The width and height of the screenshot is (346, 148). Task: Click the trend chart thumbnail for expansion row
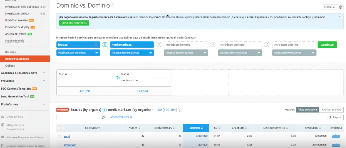tap(336, 145)
